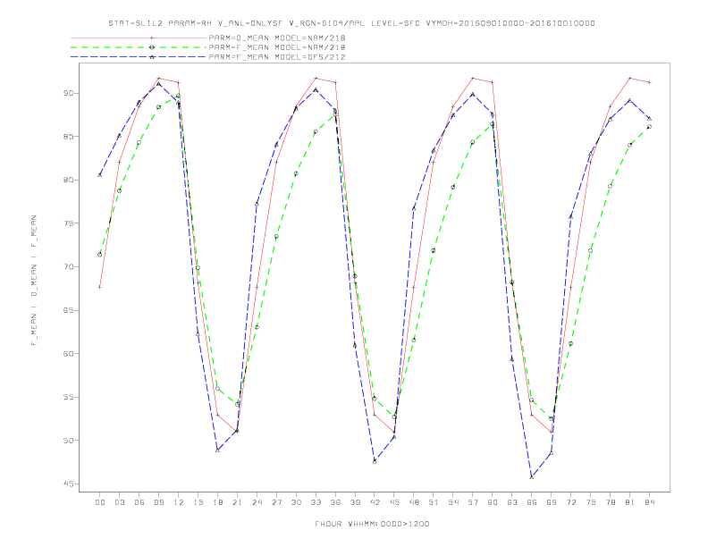Click x-axis forecast hour label 36
708x547 pixels.
pyautogui.click(x=335, y=502)
